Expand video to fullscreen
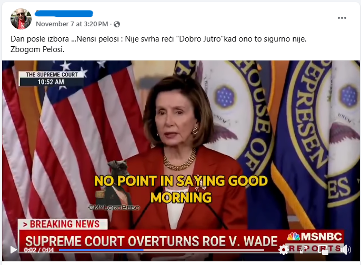 [304, 250]
